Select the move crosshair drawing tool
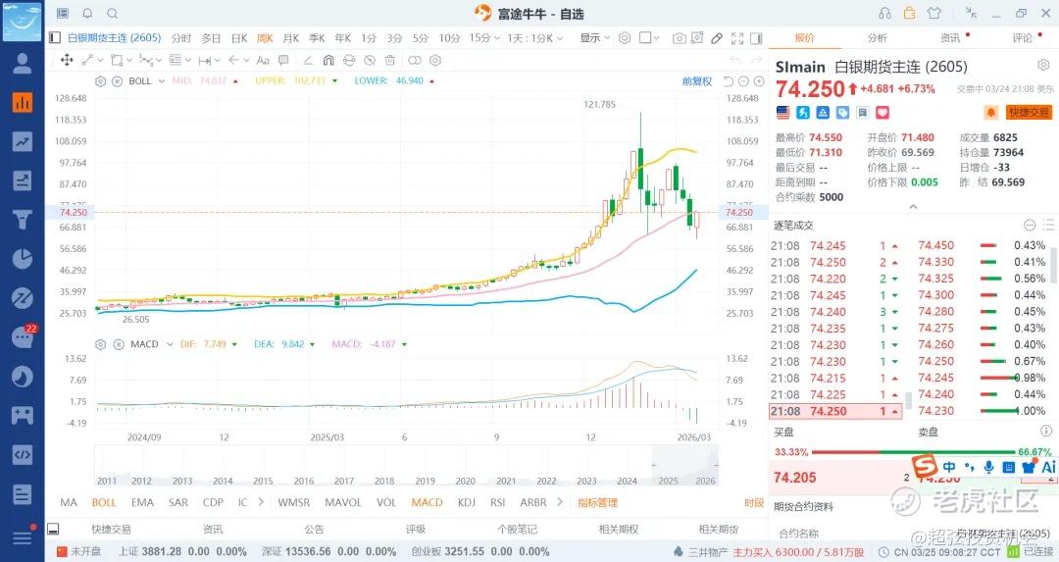This screenshot has height=562, width=1059. click(67, 60)
